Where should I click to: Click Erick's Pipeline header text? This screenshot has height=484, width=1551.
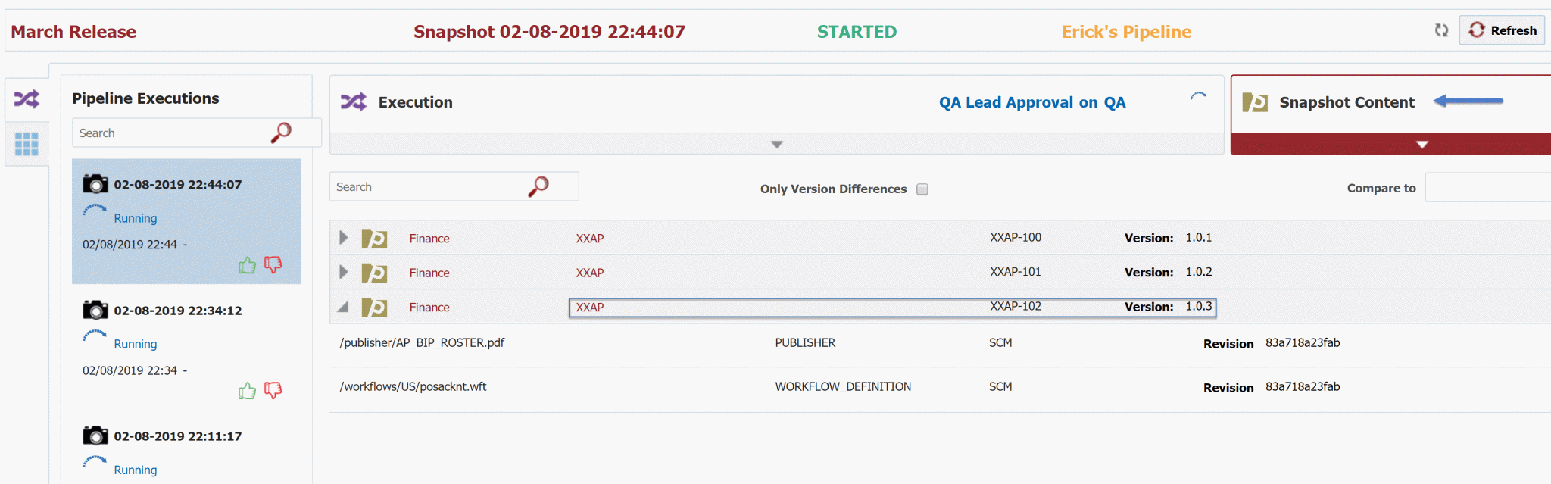tap(1126, 32)
